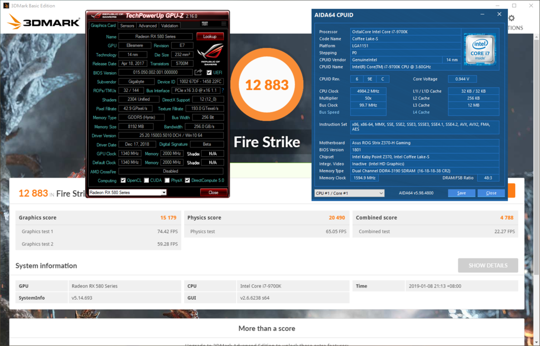Viewport: 540px width, 346px height.
Task: Click the 3DMark title bar app icon
Action: 6,5
